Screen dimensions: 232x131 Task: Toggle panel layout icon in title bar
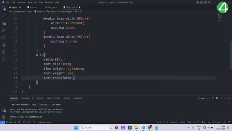coord(202,3)
